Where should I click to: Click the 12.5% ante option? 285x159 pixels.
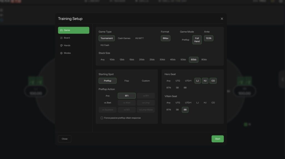(208, 38)
